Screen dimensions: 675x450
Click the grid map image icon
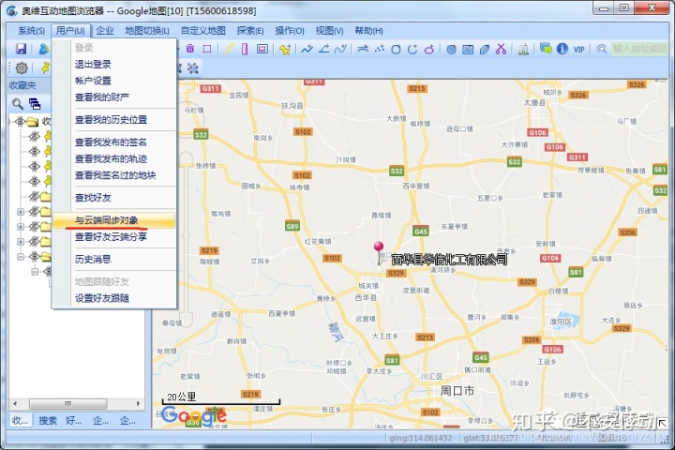click(468, 50)
